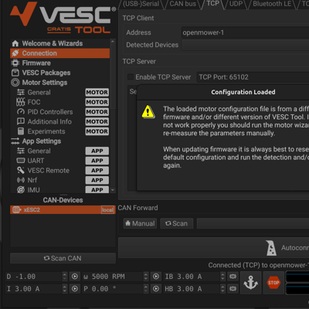Enable TCP Server checkbox
309x309 pixels.
click(131, 77)
